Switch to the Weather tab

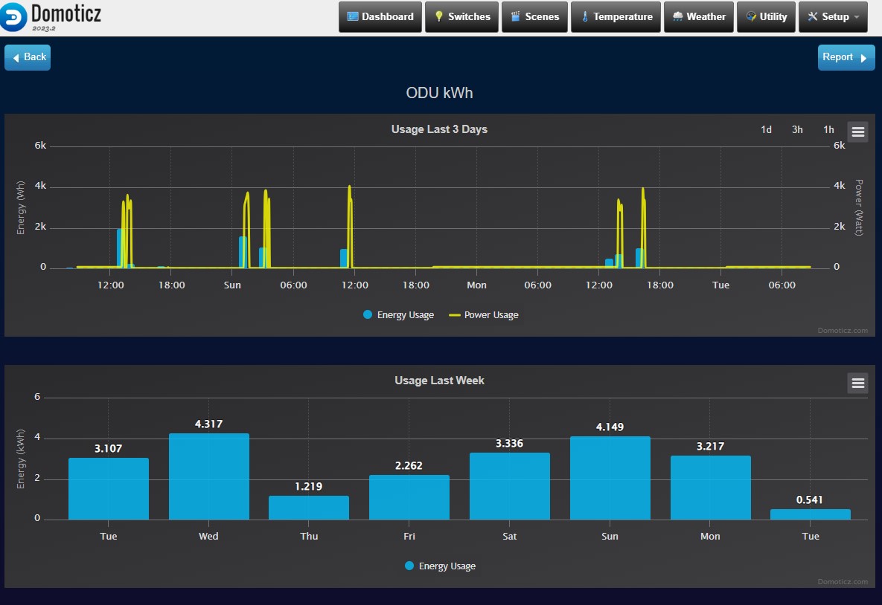click(x=699, y=17)
